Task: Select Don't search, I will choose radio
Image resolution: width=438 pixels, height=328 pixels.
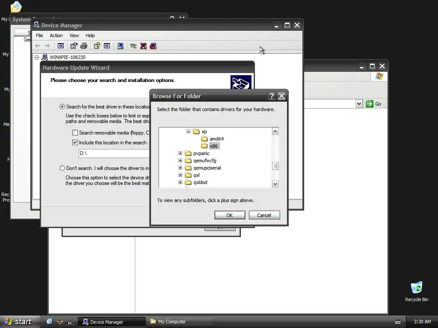Action: 62,168
